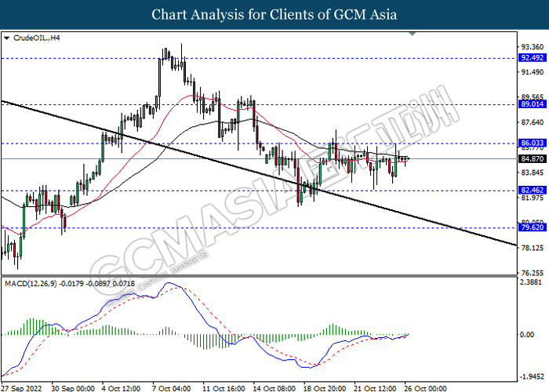Click the 14 Oct 08:00 date label

(274, 388)
